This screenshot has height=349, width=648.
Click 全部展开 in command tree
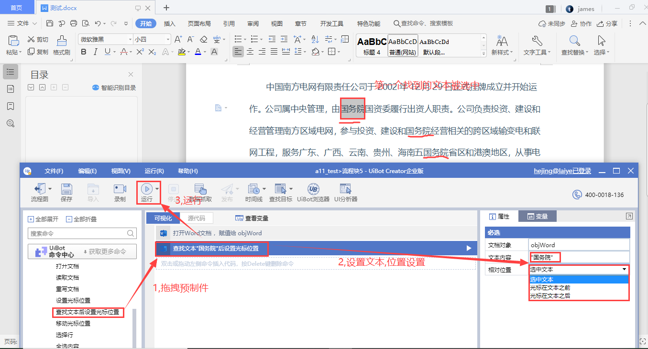pos(44,219)
